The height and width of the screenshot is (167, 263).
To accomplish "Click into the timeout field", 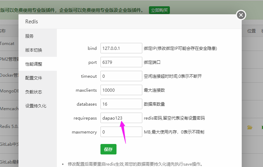I will click(121, 76).
